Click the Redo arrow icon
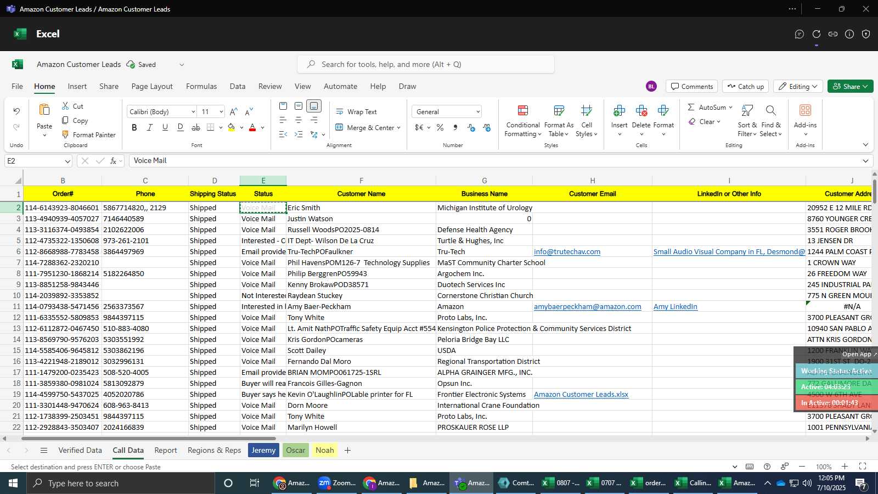Image resolution: width=878 pixels, height=494 pixels. [x=16, y=127]
